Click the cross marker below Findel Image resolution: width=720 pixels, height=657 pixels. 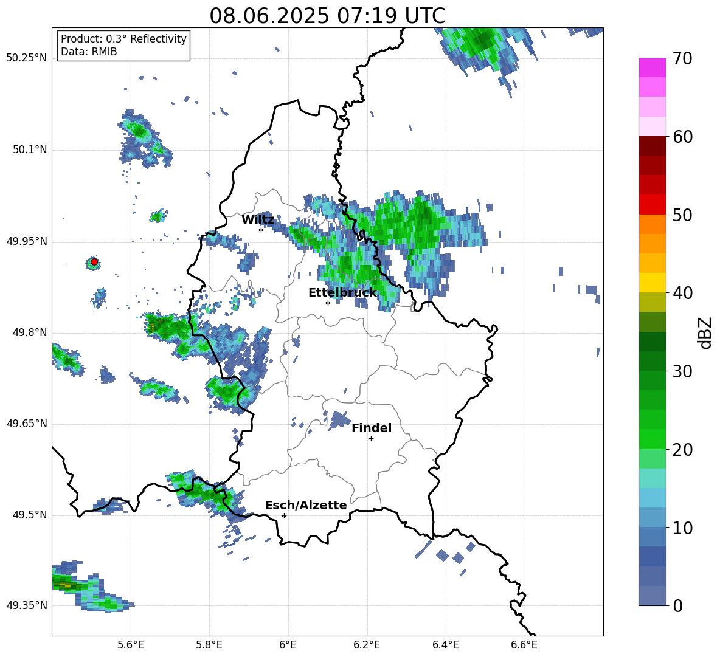[x=371, y=439]
